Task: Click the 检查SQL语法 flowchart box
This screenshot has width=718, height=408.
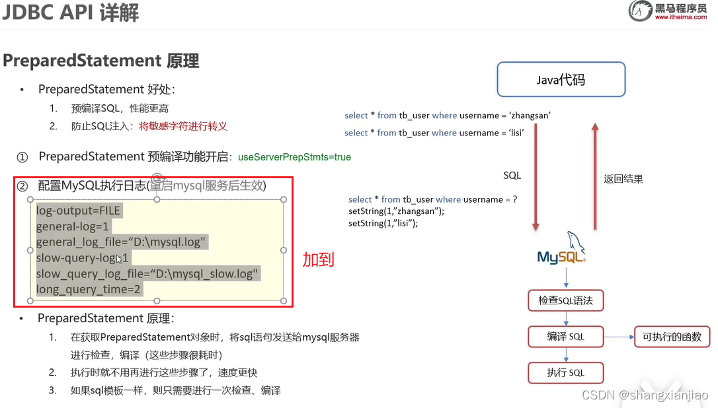Action: point(565,300)
